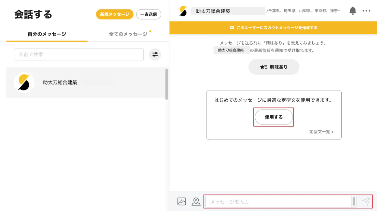The height and width of the screenshot is (216, 383).
Task: Click the send message paper plane icon
Action: click(366, 201)
